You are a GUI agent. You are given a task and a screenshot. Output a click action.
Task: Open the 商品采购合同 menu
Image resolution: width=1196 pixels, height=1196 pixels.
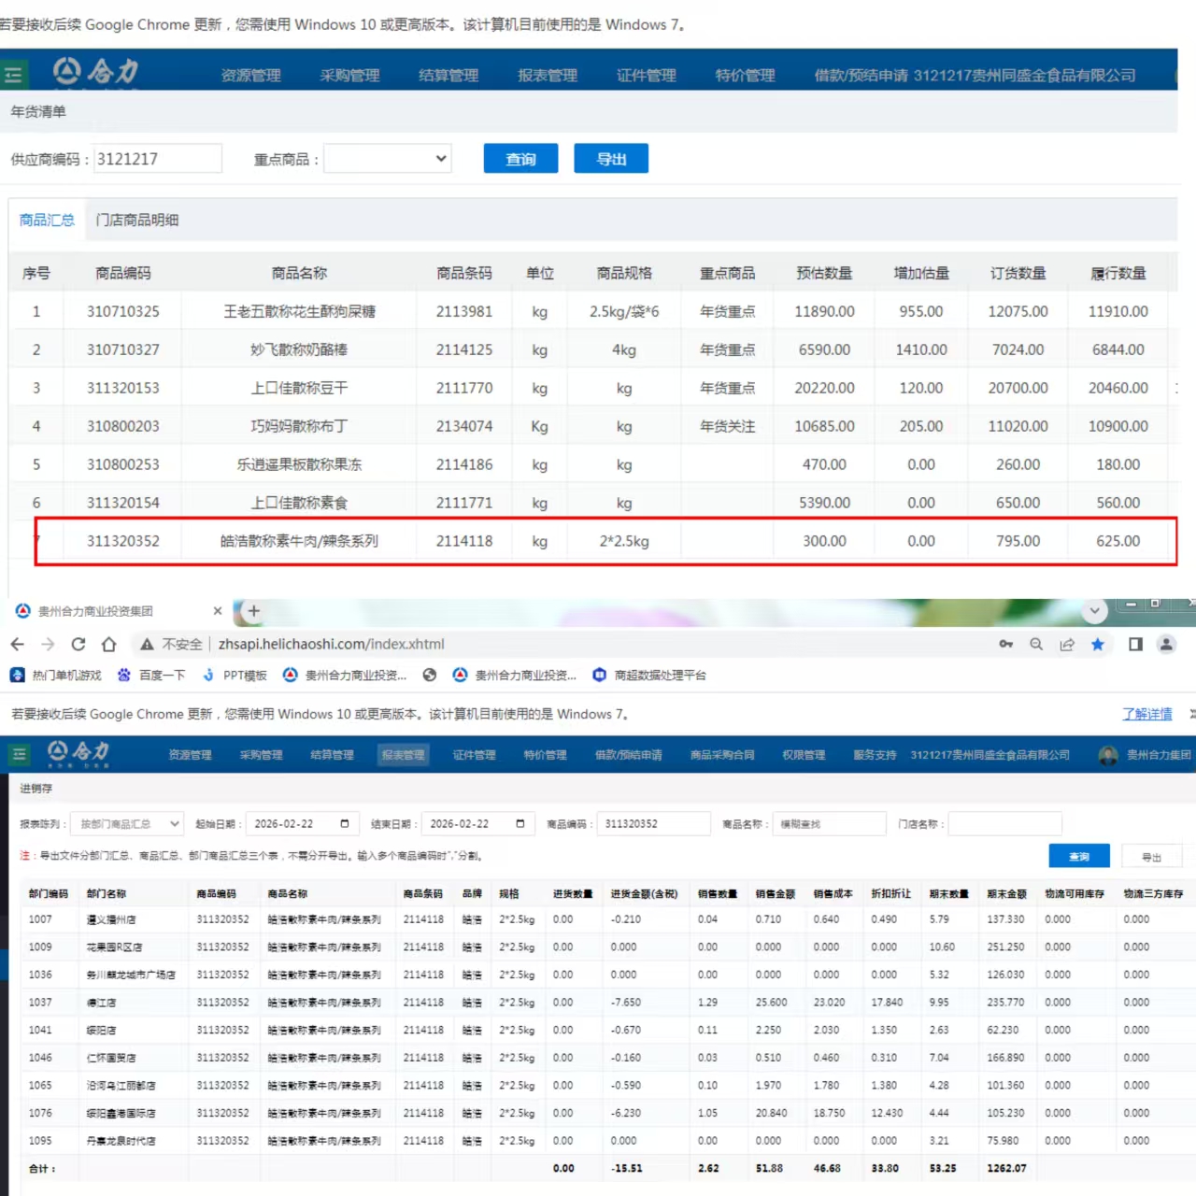point(722,755)
